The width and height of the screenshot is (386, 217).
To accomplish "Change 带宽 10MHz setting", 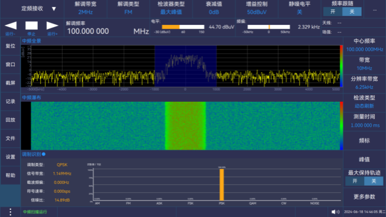I will pyautogui.click(x=364, y=64).
